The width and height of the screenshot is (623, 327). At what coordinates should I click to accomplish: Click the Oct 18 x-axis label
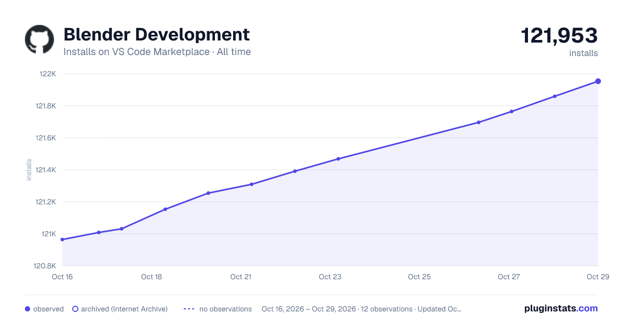click(152, 277)
